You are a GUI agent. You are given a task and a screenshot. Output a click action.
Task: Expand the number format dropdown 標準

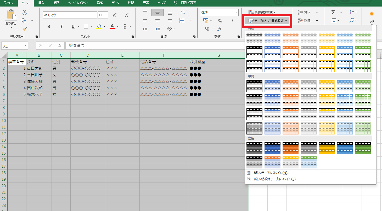pyautogui.click(x=237, y=12)
